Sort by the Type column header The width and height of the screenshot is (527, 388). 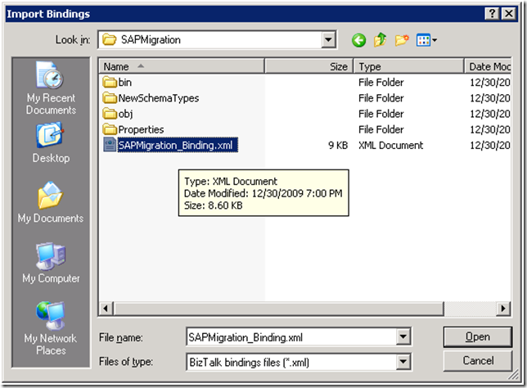[x=408, y=66]
